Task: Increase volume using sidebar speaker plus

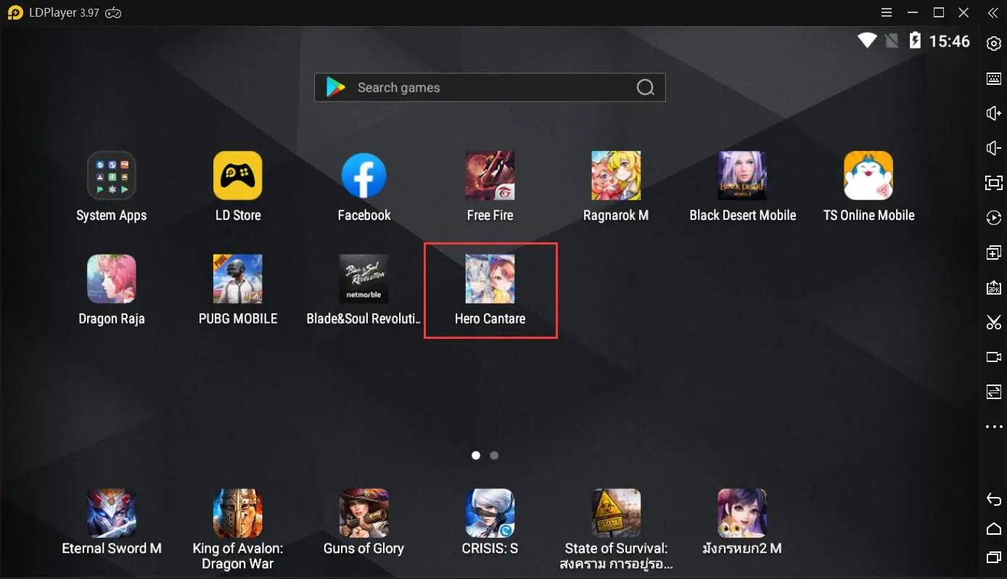Action: pos(994,113)
